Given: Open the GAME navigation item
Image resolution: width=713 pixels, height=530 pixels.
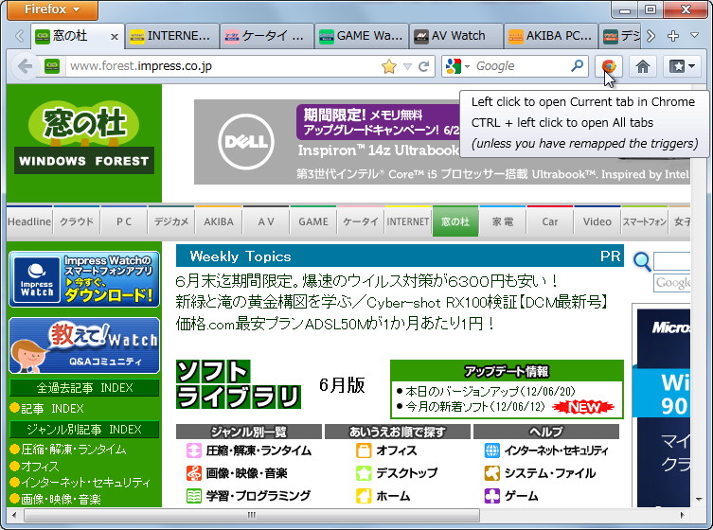Looking at the screenshot, I should coord(313,221).
